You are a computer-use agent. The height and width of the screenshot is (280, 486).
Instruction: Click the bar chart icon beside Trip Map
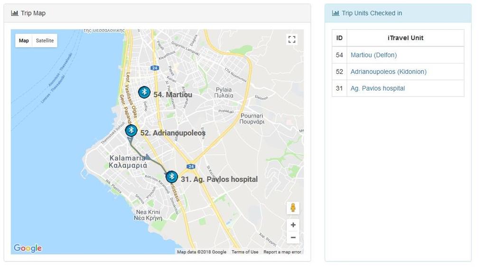(15, 13)
